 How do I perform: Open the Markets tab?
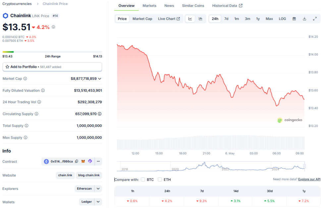click(149, 6)
